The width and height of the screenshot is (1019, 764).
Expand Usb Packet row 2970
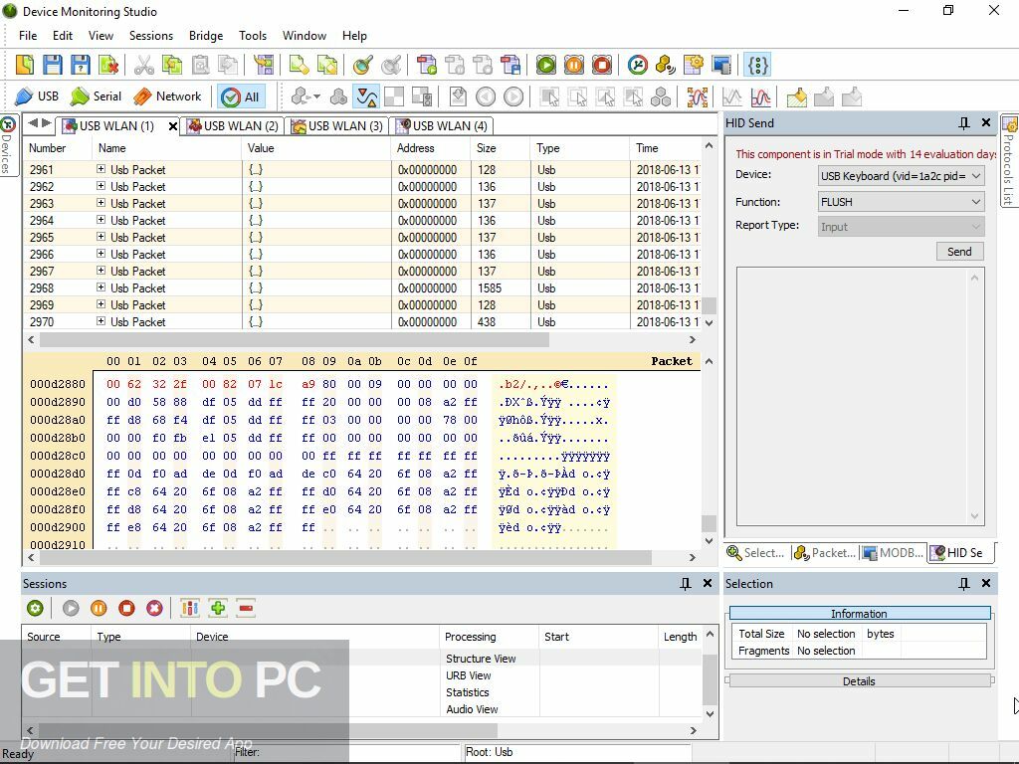(x=101, y=321)
